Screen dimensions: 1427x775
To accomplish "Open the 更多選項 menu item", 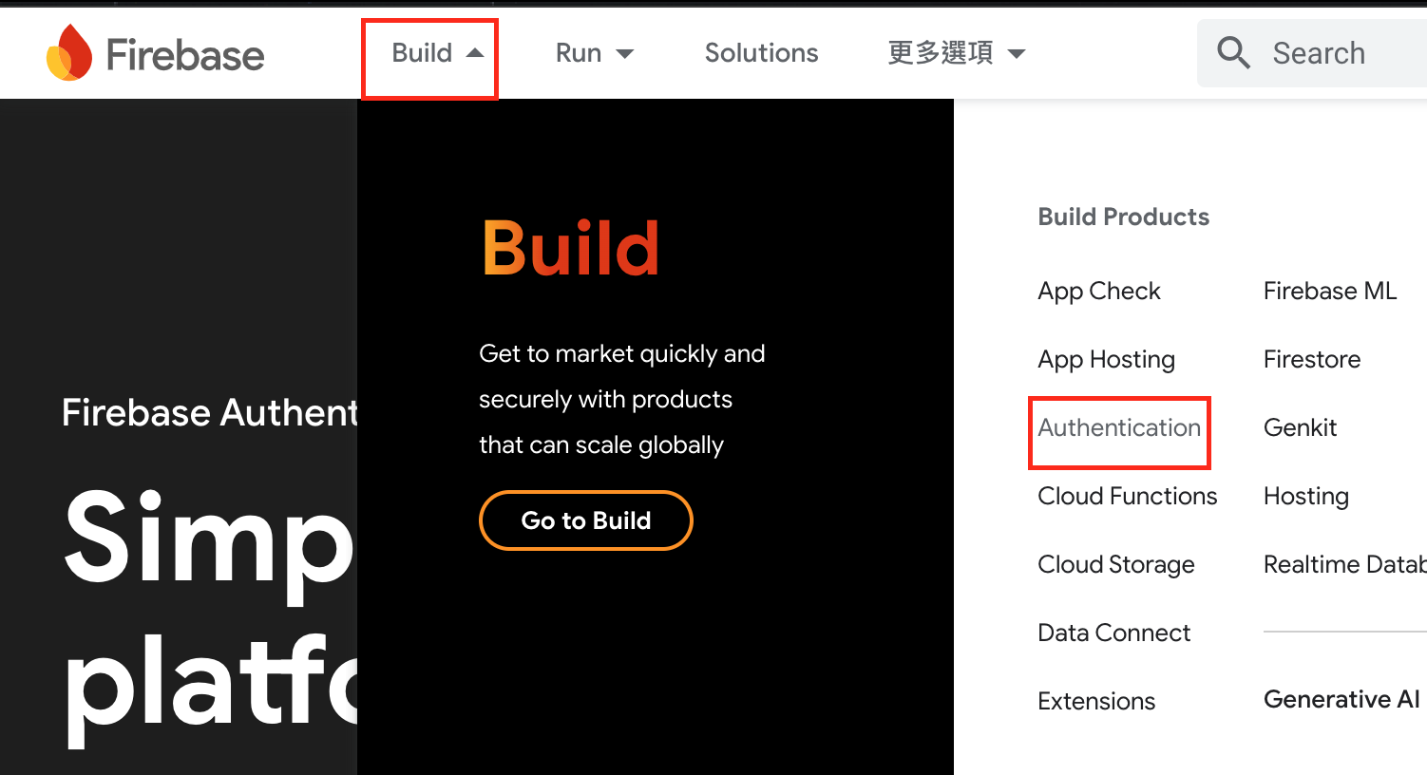I will 941,53.
